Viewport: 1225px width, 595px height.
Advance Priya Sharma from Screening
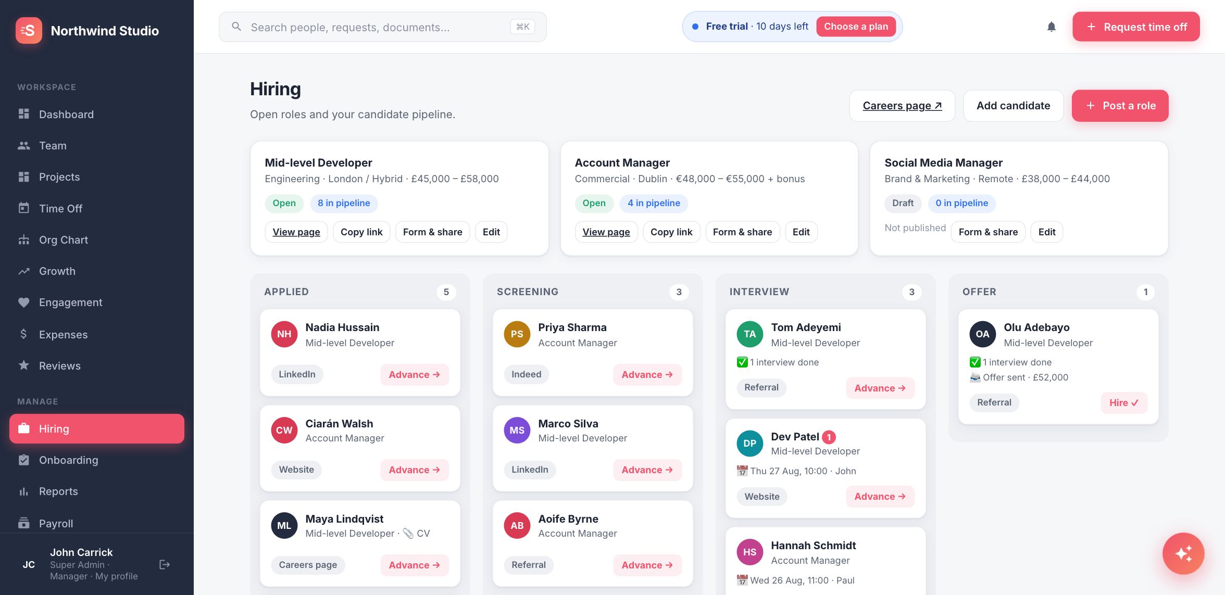[647, 374]
